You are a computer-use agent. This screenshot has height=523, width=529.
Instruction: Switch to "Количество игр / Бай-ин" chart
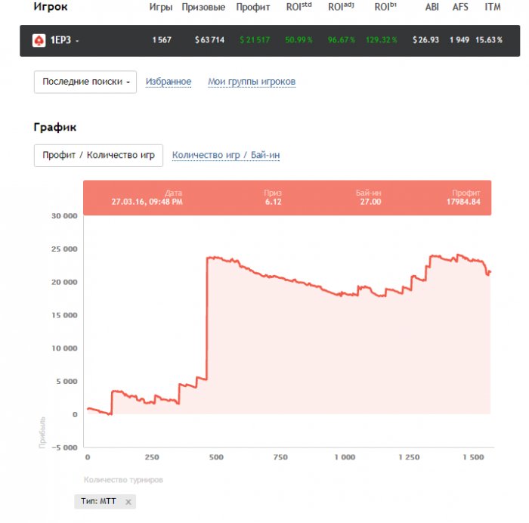pyautogui.click(x=226, y=155)
